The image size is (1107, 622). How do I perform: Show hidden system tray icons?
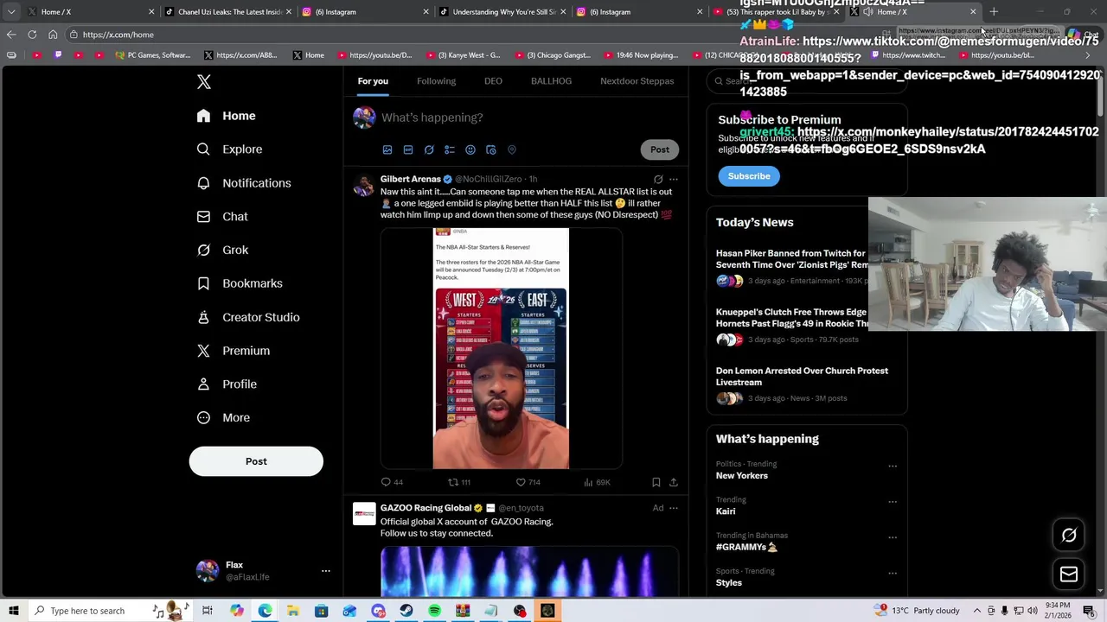(976, 611)
